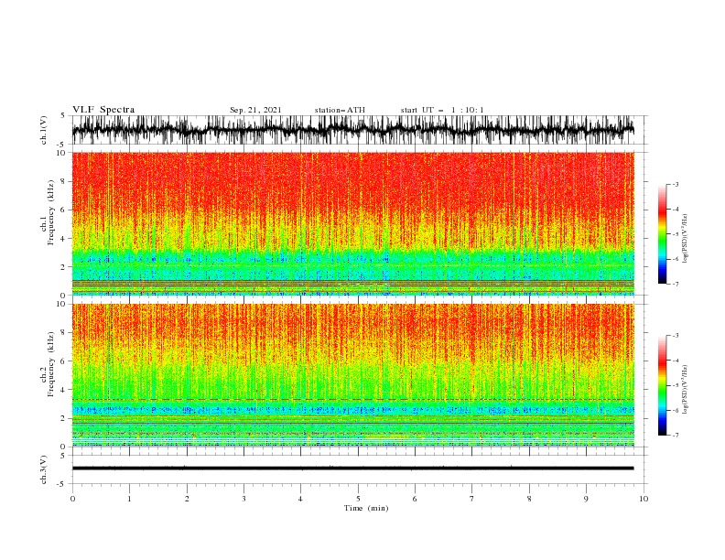Click the log(PSD) label beside ch.1 colorbar
Screen dimensions: 725x560
(x=686, y=239)
